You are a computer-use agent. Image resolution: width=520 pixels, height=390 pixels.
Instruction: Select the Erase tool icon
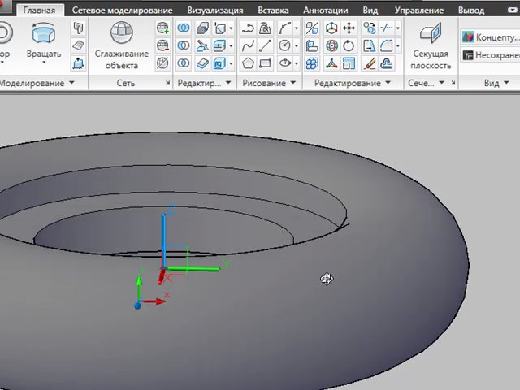[x=368, y=63]
